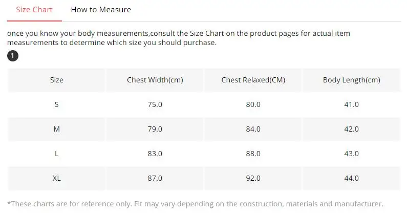Click the 87.0 chest width value
Viewport: 407px width, 215px height.
click(x=155, y=178)
